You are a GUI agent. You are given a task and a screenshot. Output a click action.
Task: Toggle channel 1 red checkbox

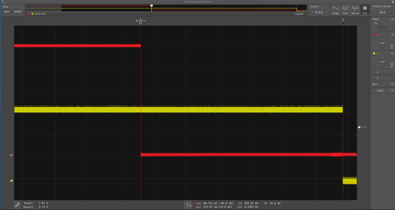tap(374, 35)
